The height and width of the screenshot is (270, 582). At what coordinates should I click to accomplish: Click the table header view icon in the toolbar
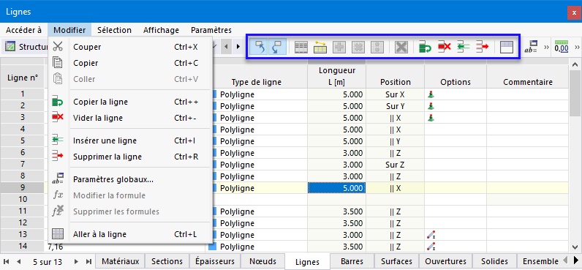(506, 47)
